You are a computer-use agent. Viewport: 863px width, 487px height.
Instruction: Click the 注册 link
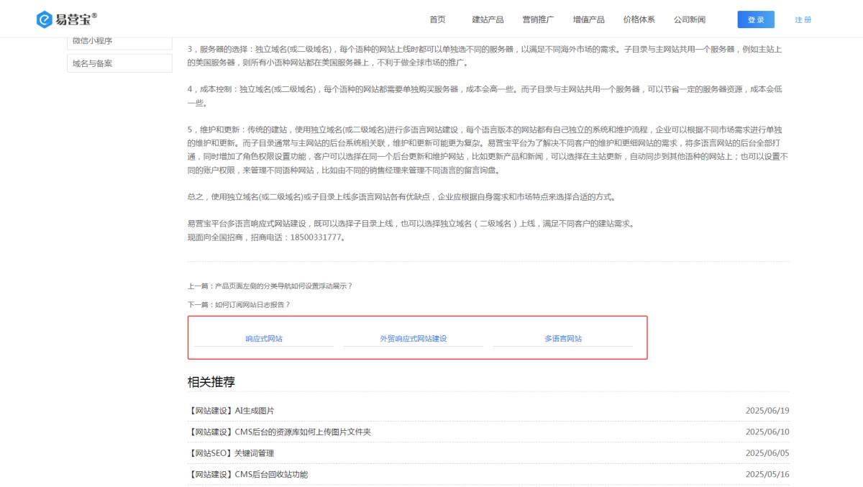pyautogui.click(x=803, y=19)
